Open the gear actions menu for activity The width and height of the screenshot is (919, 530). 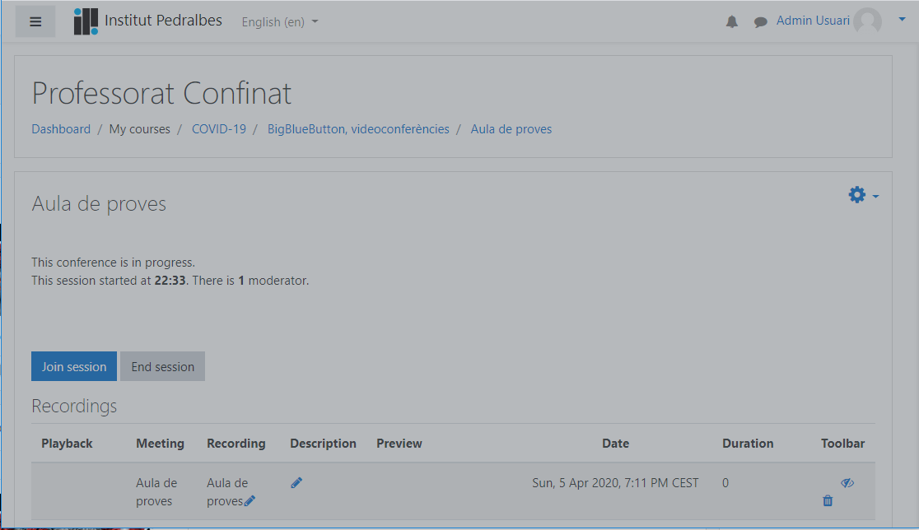(x=863, y=195)
